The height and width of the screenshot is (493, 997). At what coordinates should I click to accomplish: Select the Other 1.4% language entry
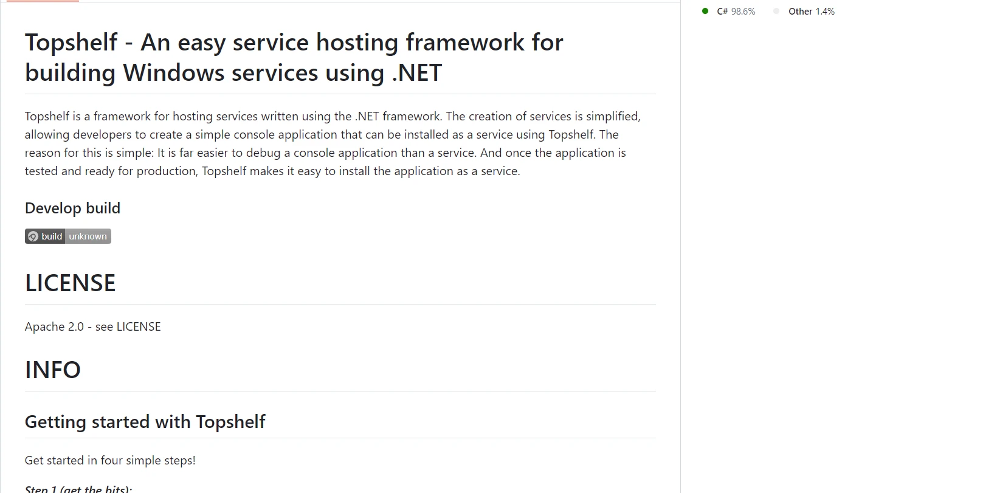point(804,12)
